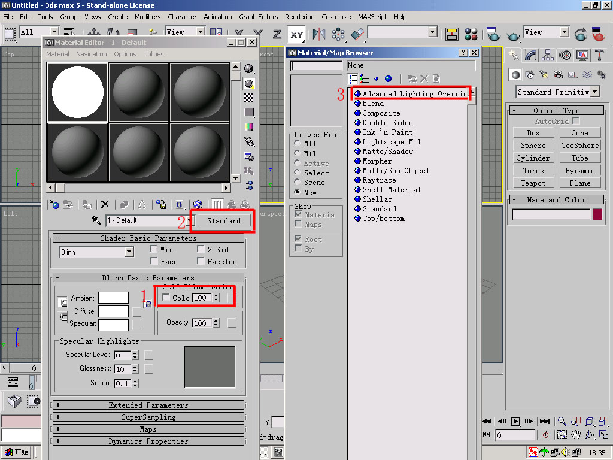
Task: Expand the Extended Parameters rollout
Action: 148,405
